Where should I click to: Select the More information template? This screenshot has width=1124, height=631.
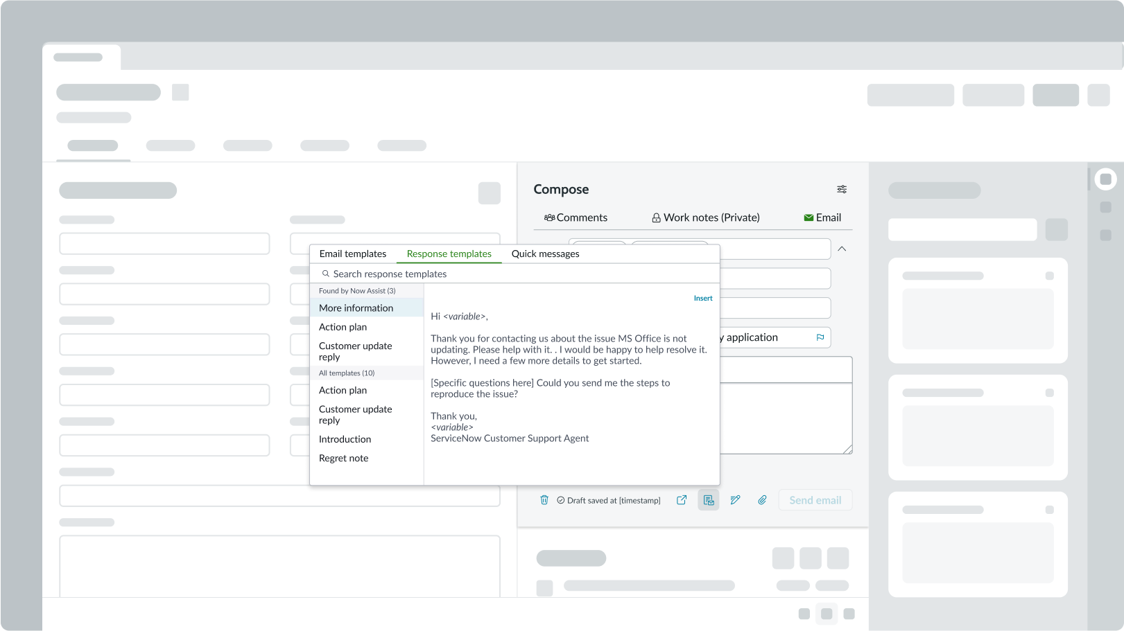(x=367, y=308)
